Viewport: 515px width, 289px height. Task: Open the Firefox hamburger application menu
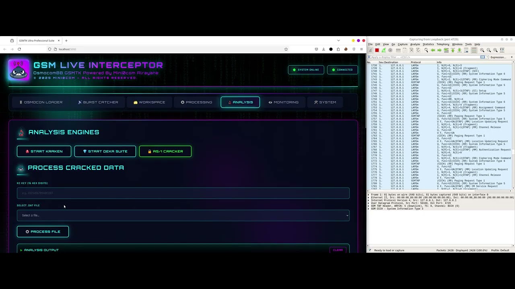(x=361, y=49)
